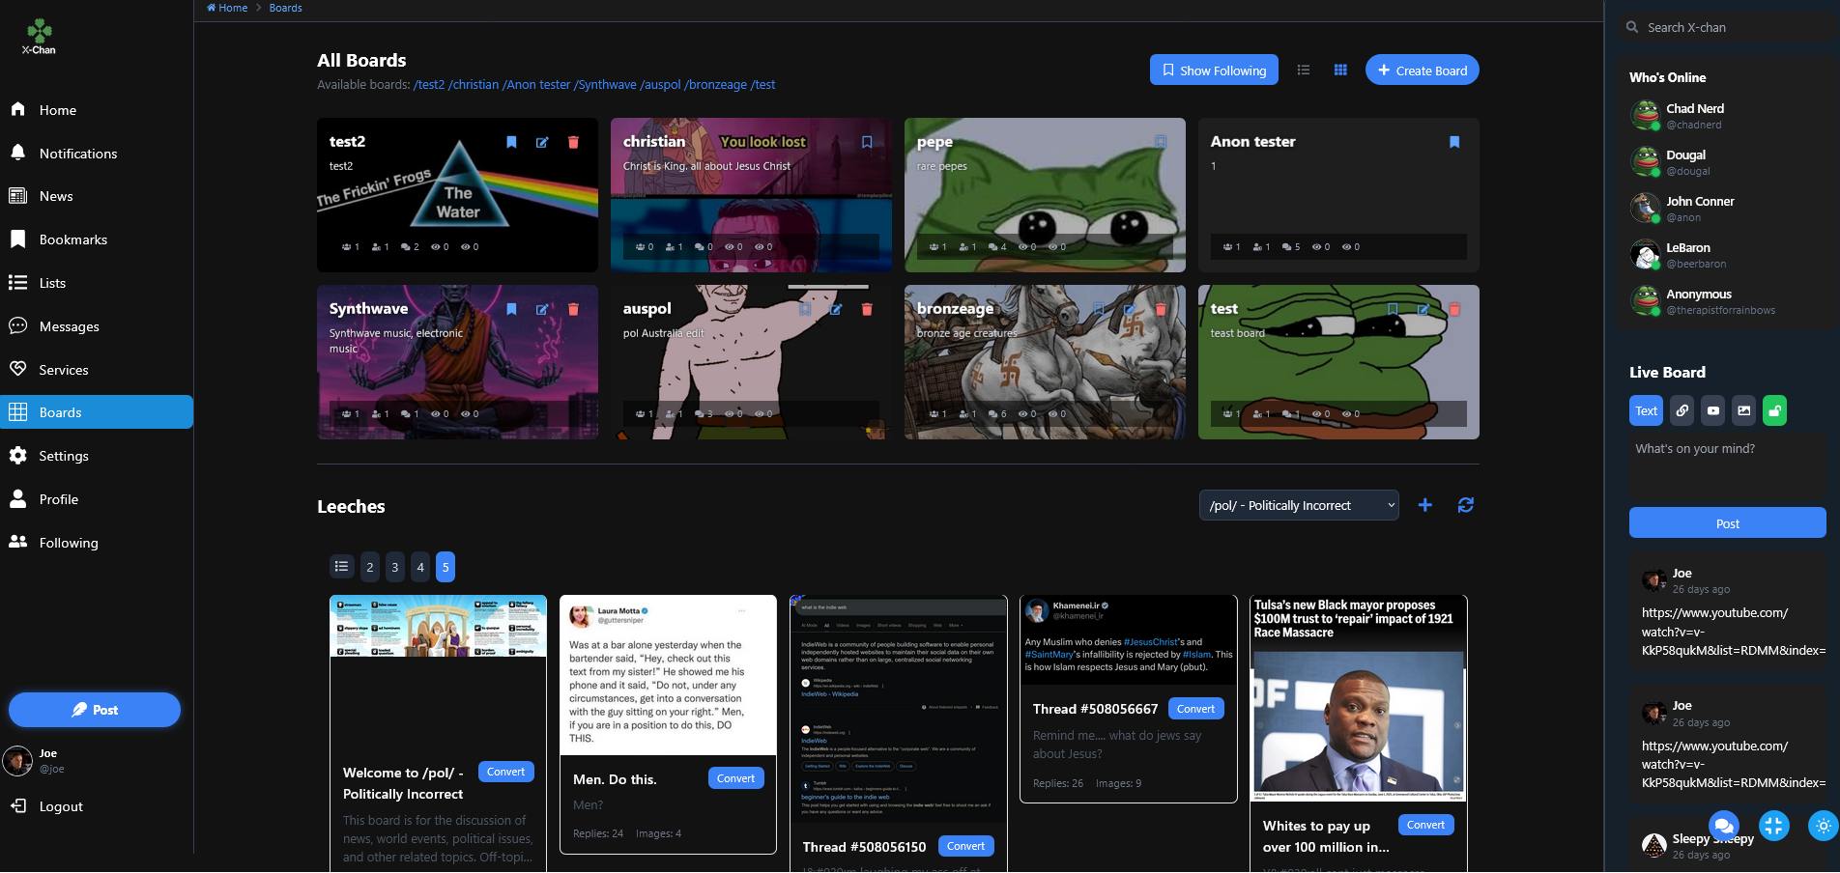Click the sidebar Post button
Viewport: 1840px width, 873px height.
point(95,710)
